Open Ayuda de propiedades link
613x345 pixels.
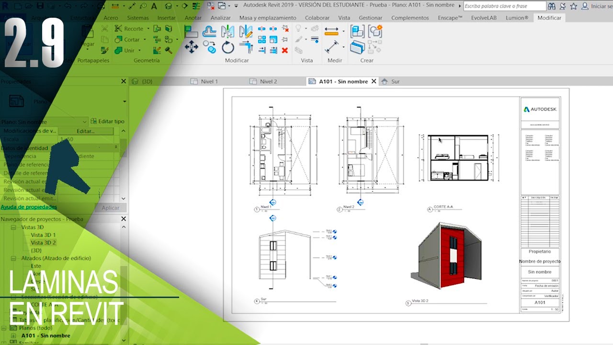(29, 207)
